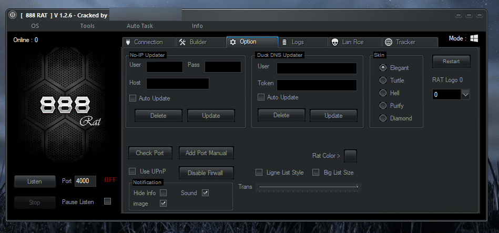This screenshot has width=499, height=233.
Task: Click the Duck DNS Token input field
Action: [317, 85]
